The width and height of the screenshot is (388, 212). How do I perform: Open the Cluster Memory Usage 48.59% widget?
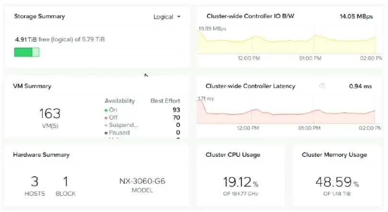[337, 176]
